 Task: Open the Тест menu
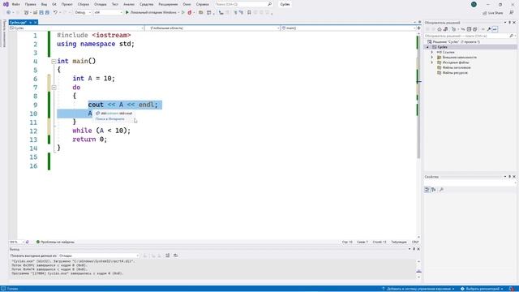coord(115,4)
